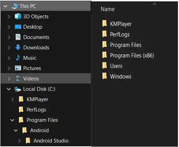Viewport: 179px width, 147px height.
Task: Click the Music note icon
Action: [18, 58]
